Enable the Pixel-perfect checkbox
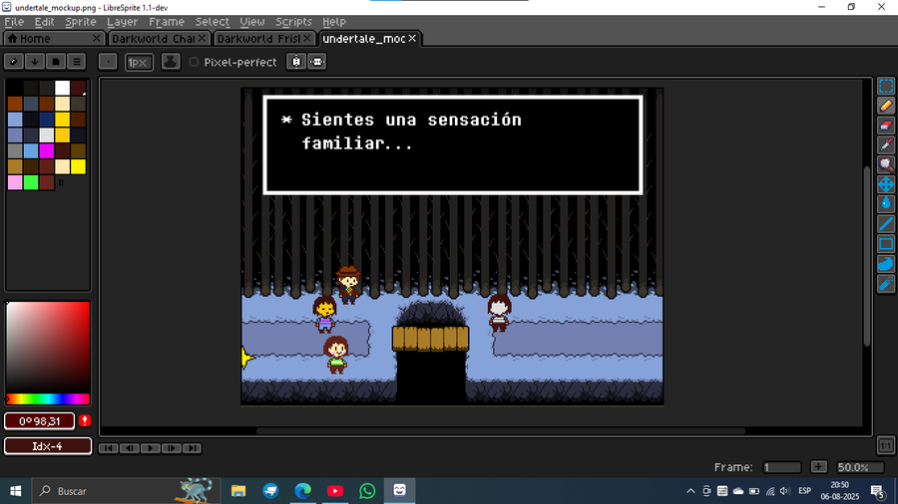 click(x=195, y=62)
